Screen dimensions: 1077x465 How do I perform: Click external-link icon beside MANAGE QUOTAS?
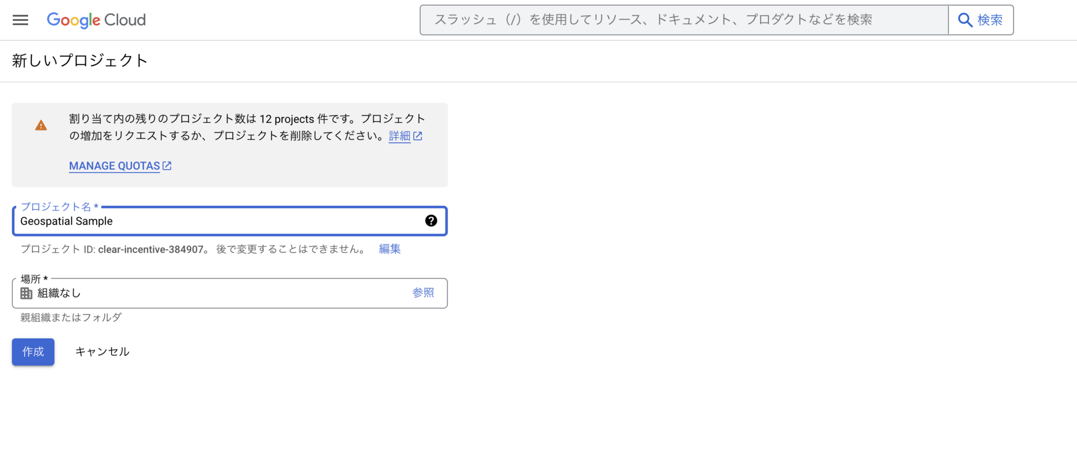click(x=167, y=166)
